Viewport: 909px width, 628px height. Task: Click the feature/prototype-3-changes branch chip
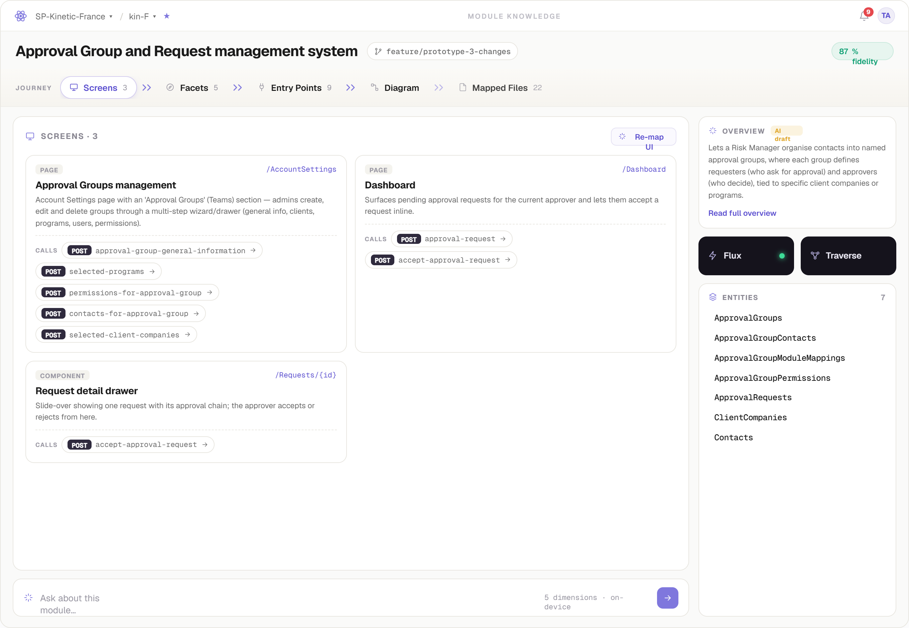coord(442,51)
